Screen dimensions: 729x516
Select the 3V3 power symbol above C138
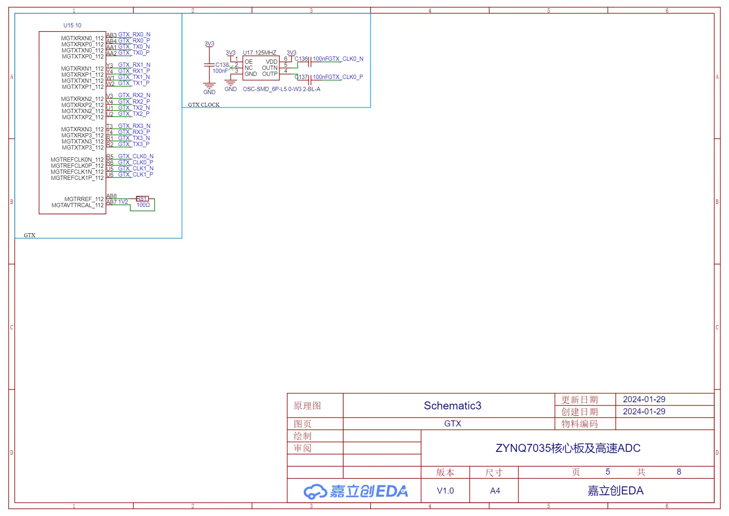[x=209, y=44]
